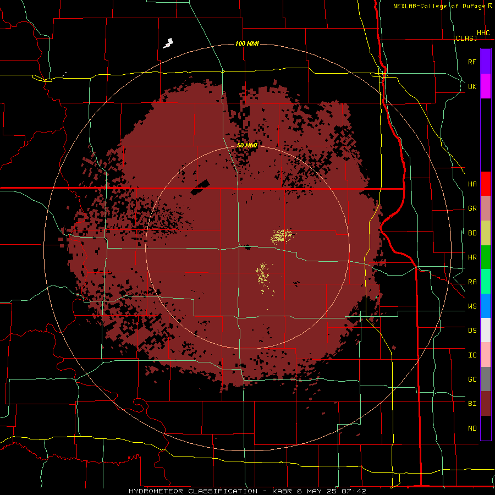Click the HA red legend swatch
Image resolution: width=495 pixels, height=495 pixels.
[x=486, y=184]
